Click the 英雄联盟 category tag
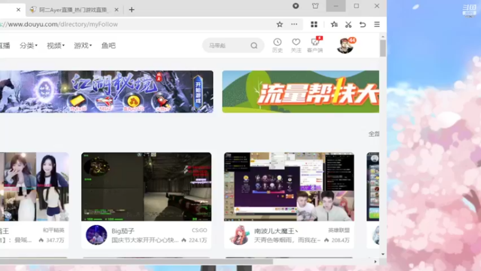Screen dimensions: 481x271 pos(339,230)
